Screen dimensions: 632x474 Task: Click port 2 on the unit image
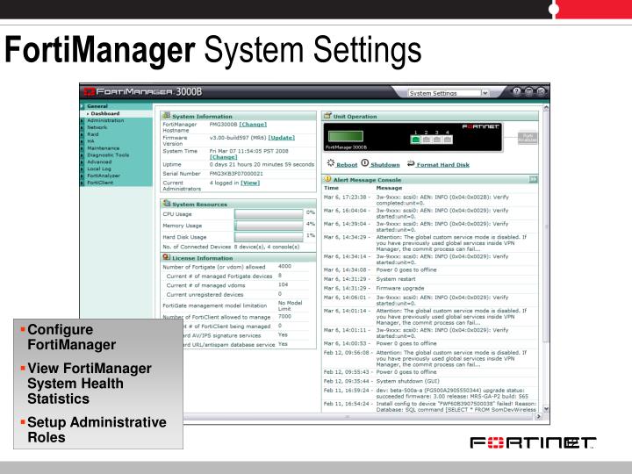[426, 140]
